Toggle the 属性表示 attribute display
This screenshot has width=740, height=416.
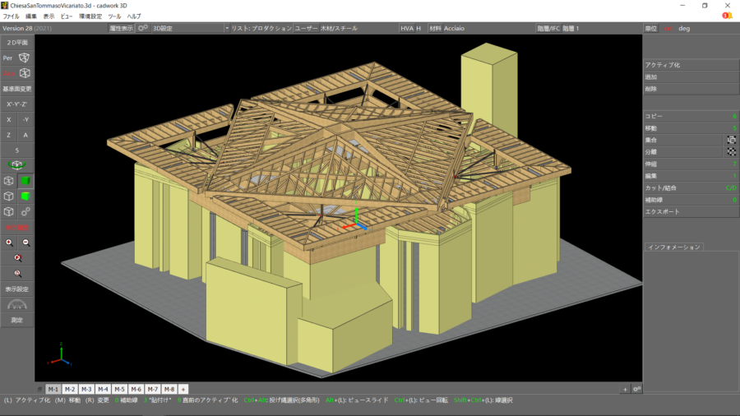[x=121, y=28]
